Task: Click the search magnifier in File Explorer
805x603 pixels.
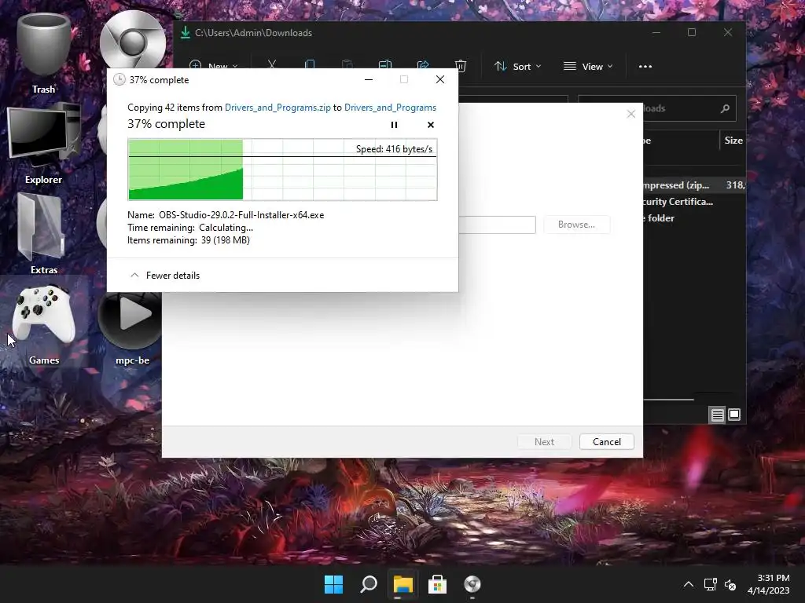Action: pyautogui.click(x=725, y=108)
